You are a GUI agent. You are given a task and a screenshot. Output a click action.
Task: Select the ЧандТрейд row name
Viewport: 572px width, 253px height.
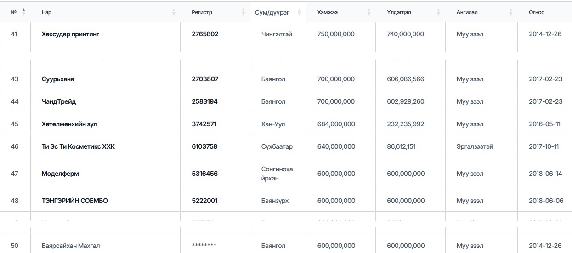click(58, 101)
